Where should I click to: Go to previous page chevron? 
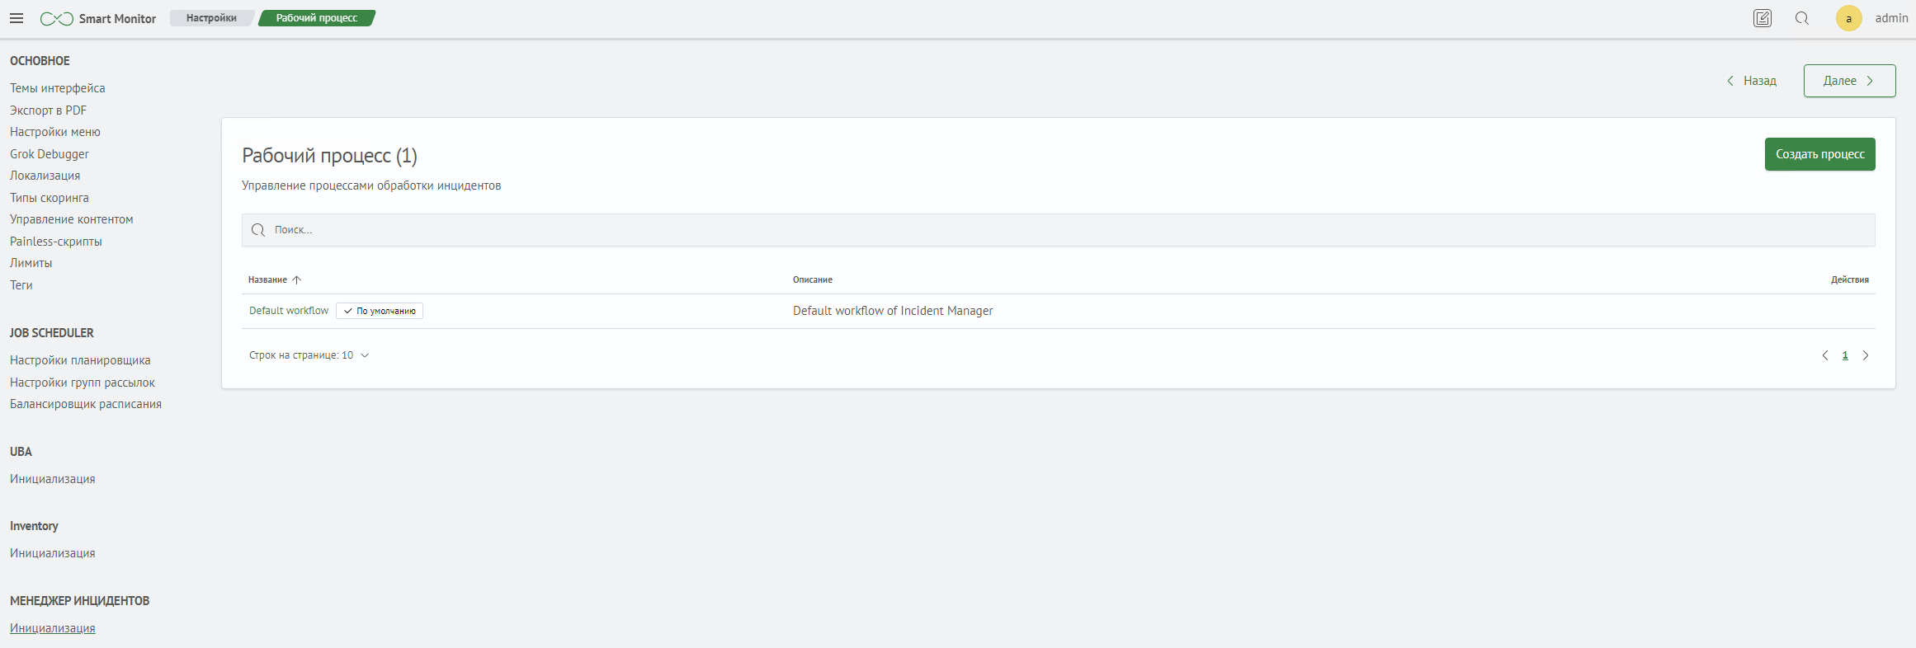(1824, 355)
